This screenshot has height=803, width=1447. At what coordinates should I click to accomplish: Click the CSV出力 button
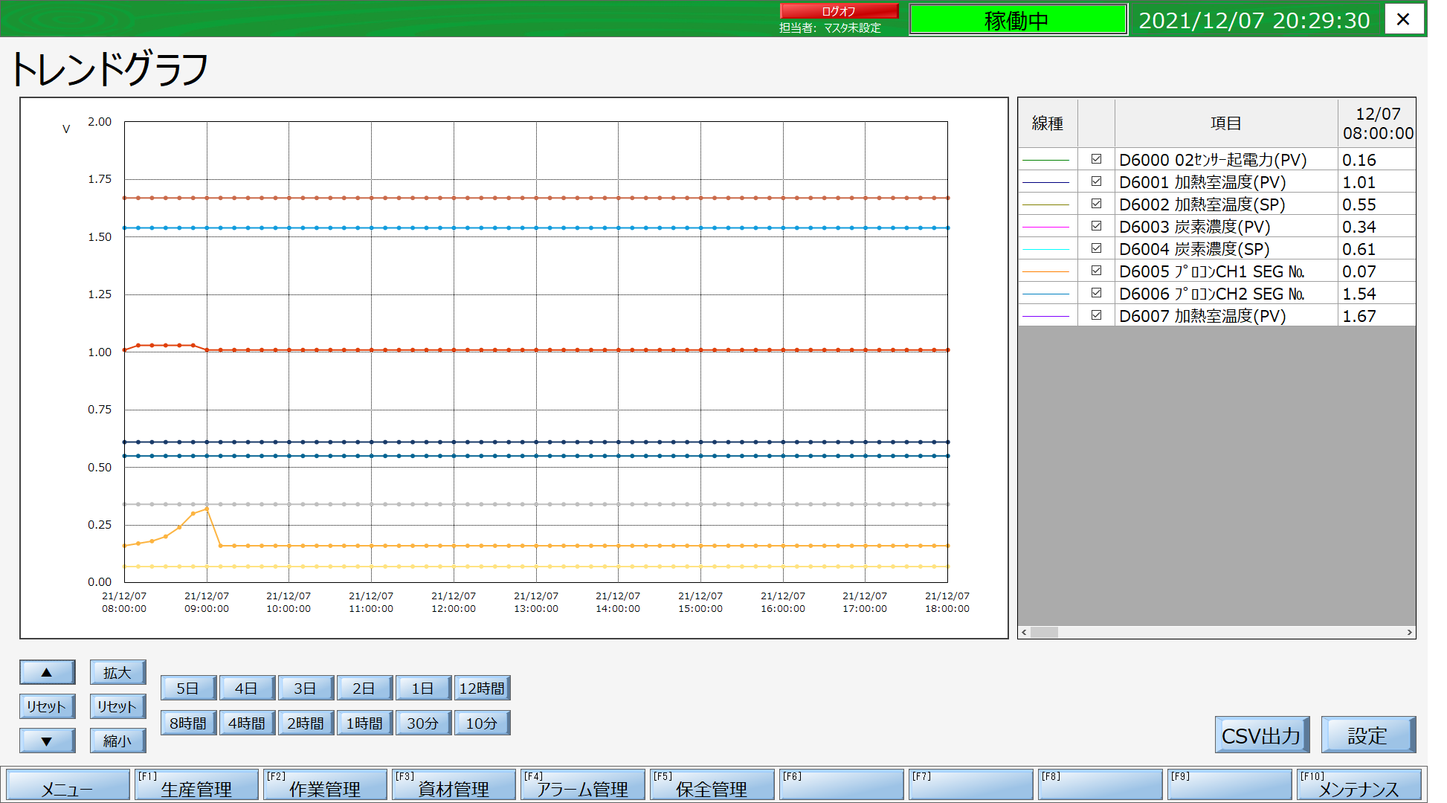tap(1262, 735)
